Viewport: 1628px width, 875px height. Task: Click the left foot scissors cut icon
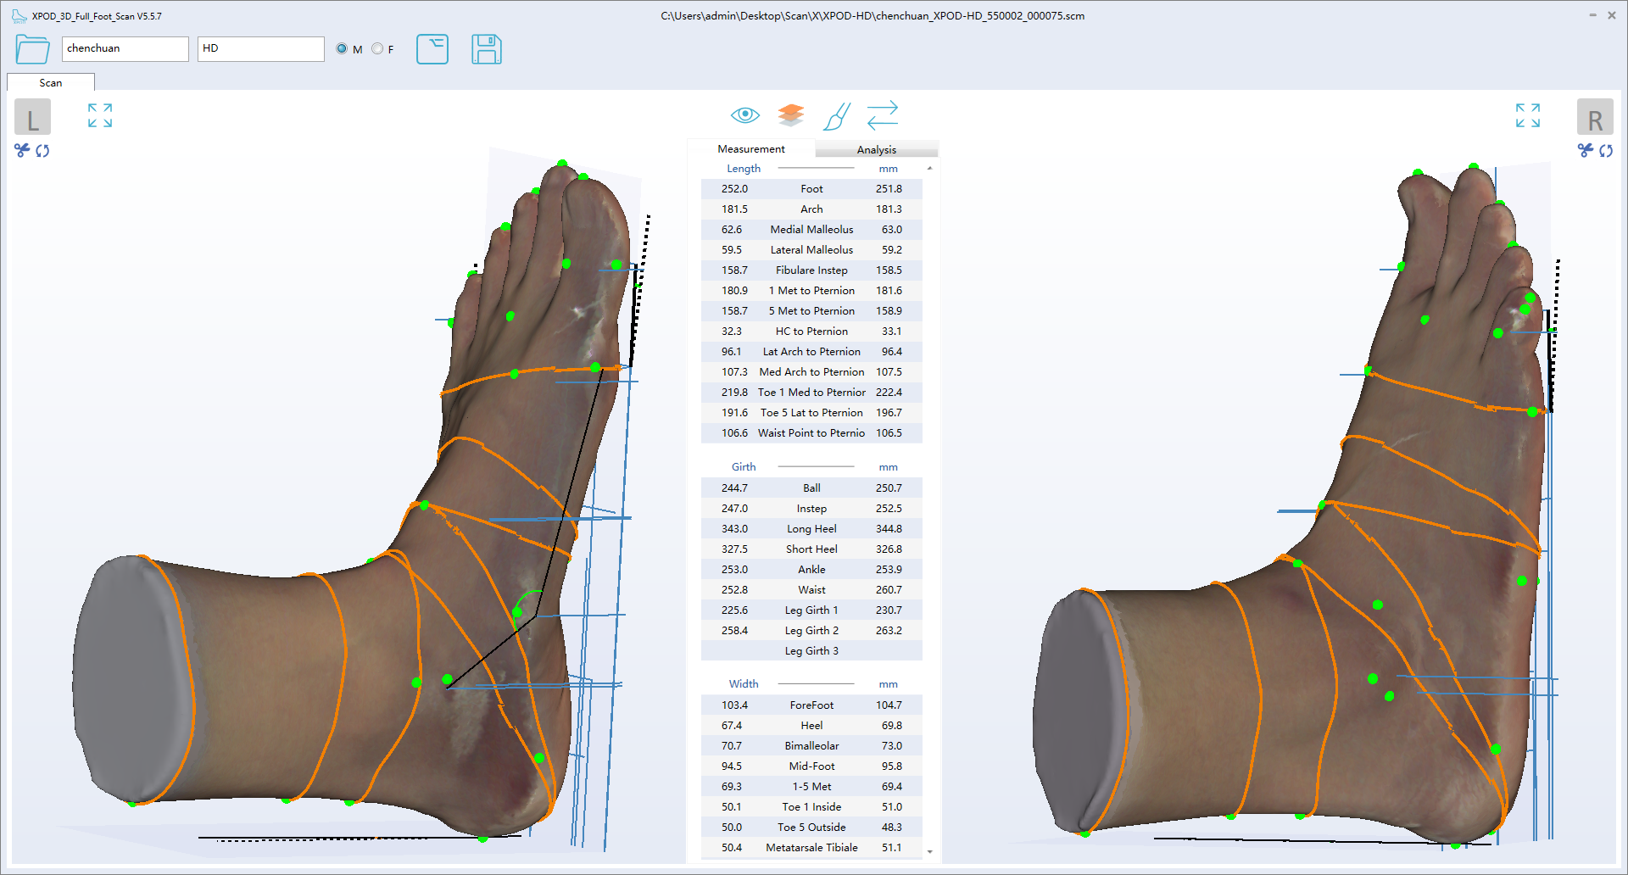pos(22,150)
